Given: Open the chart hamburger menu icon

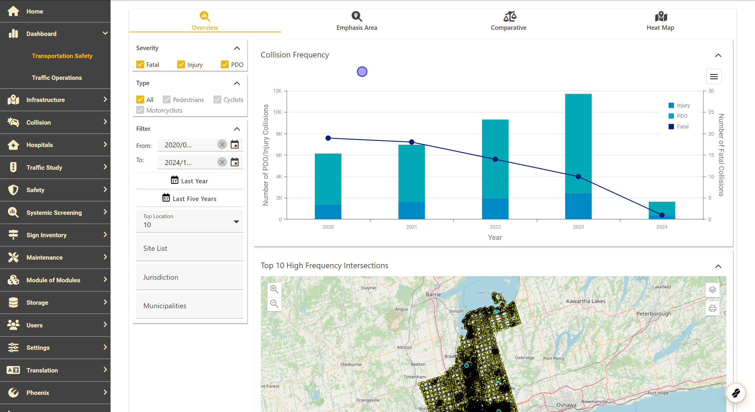Looking at the screenshot, I should [714, 77].
